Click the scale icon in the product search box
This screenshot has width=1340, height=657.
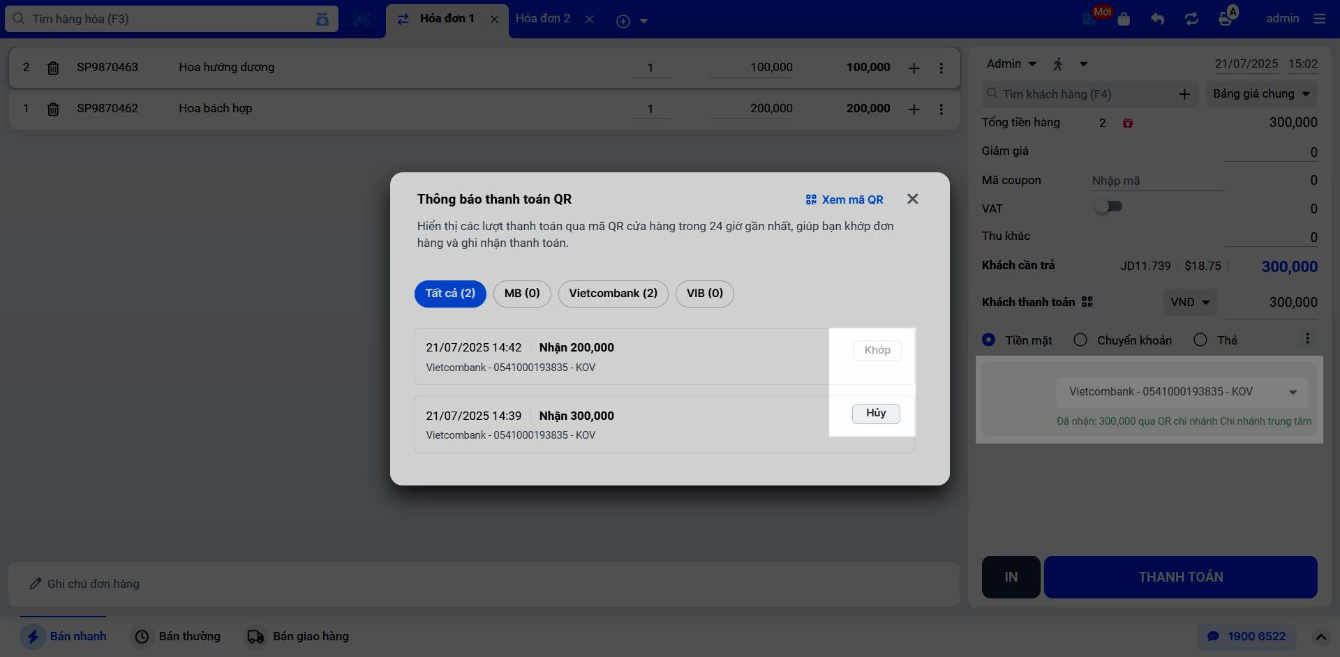tap(322, 19)
